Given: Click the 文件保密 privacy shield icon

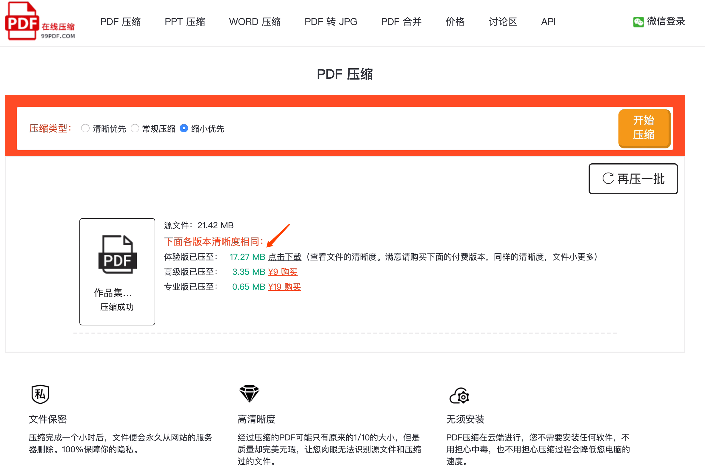Looking at the screenshot, I should coord(40,395).
